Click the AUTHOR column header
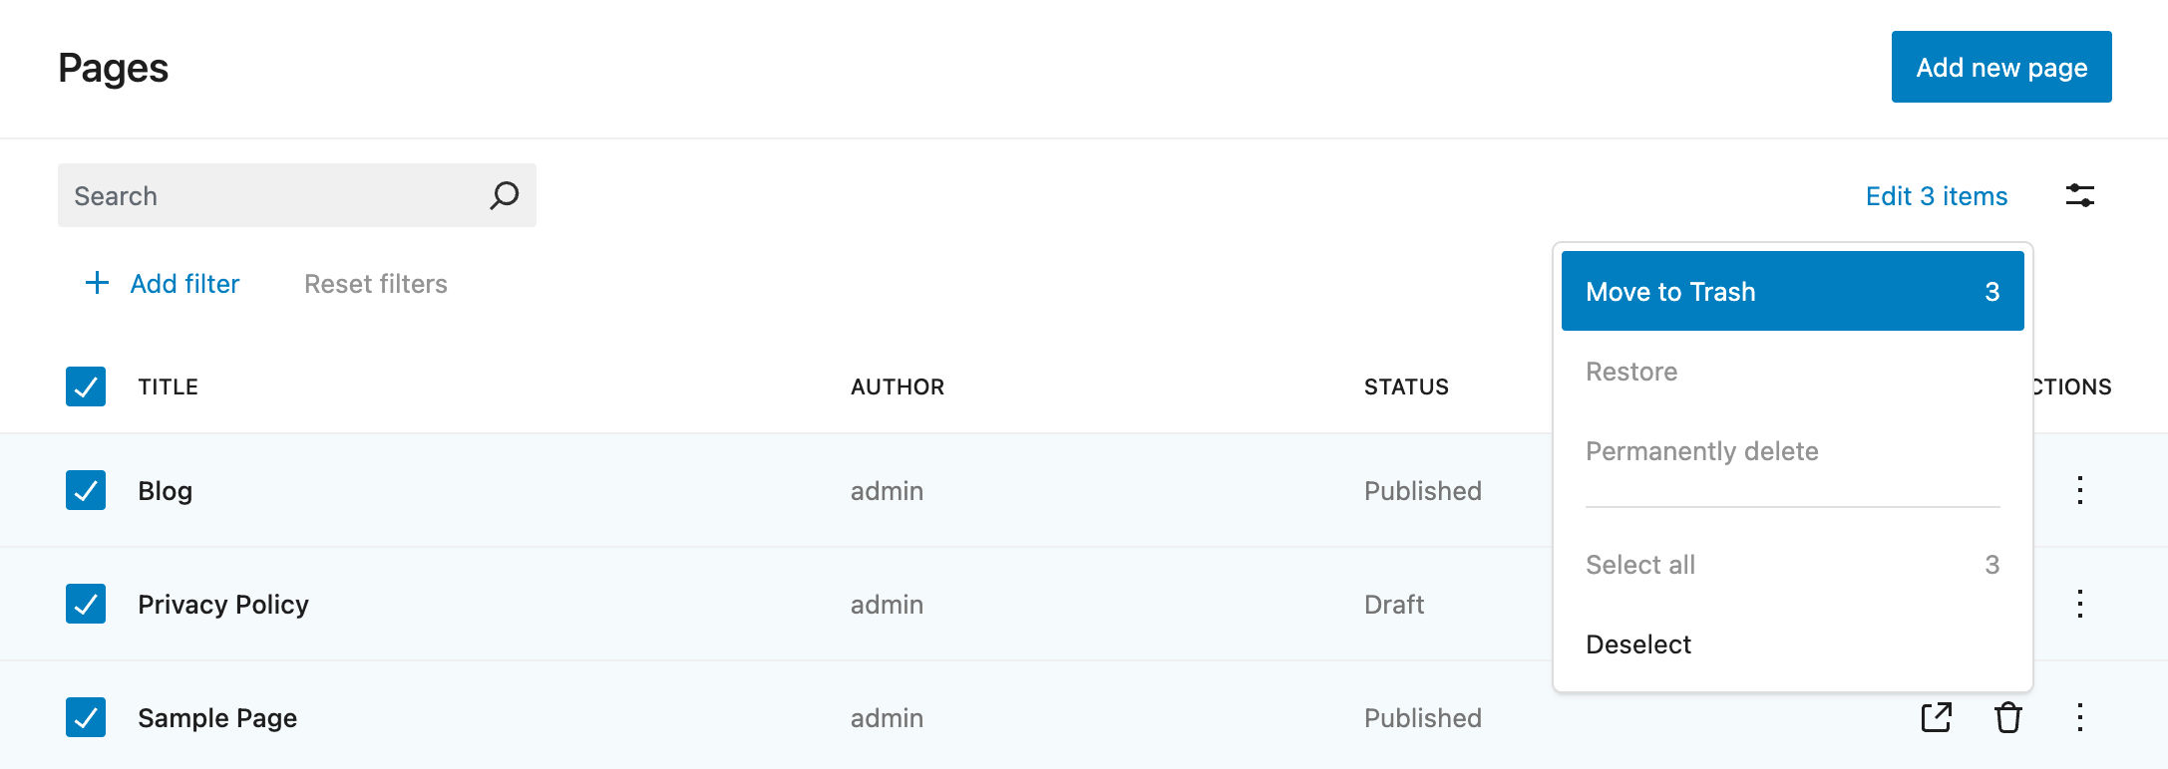 tap(897, 386)
